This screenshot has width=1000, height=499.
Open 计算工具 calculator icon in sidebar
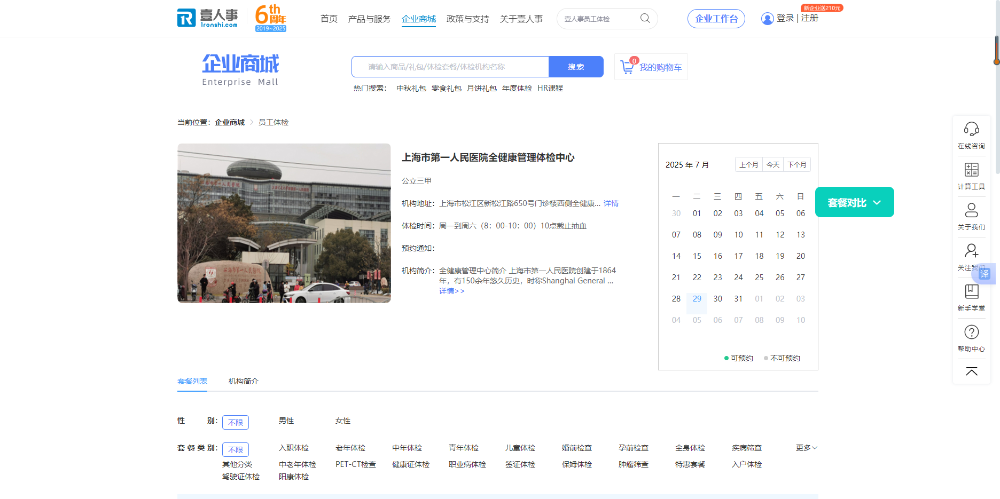pos(971,170)
